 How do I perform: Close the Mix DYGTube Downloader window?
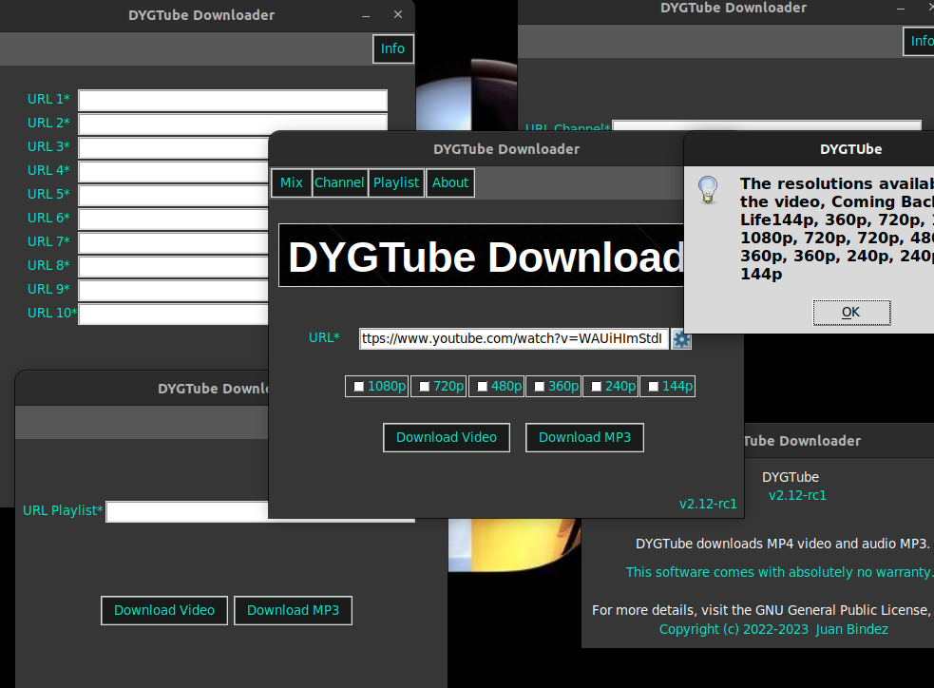click(x=398, y=14)
